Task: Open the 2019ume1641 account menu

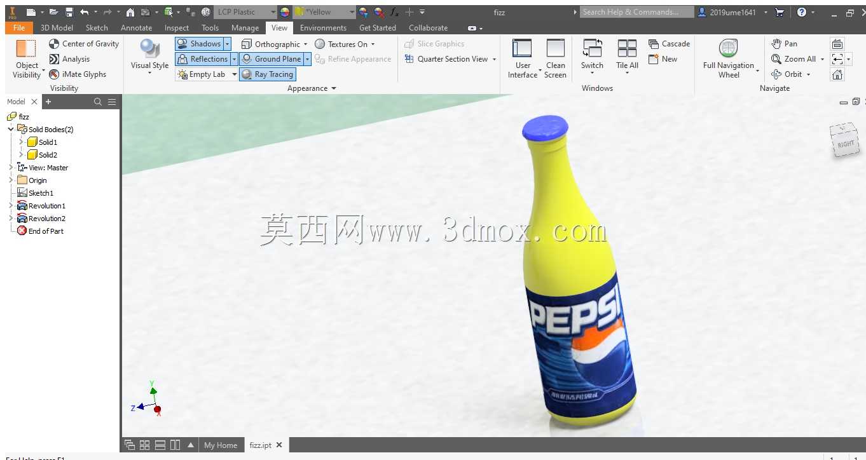Action: tap(732, 12)
